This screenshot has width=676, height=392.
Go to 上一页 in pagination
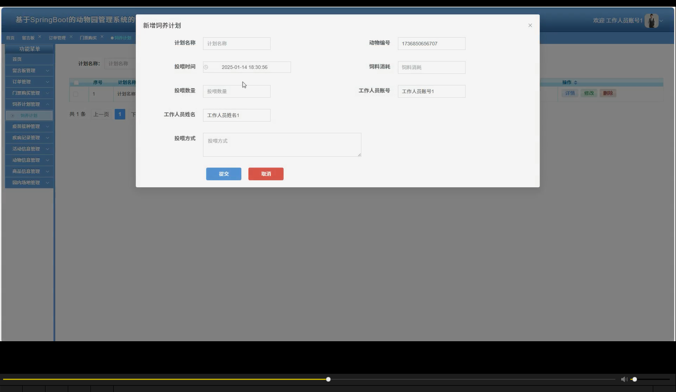tap(101, 114)
